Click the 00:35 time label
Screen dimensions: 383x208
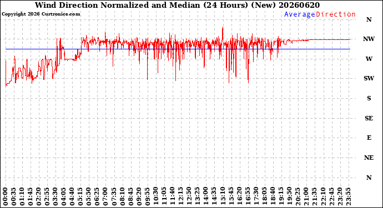click(14, 197)
